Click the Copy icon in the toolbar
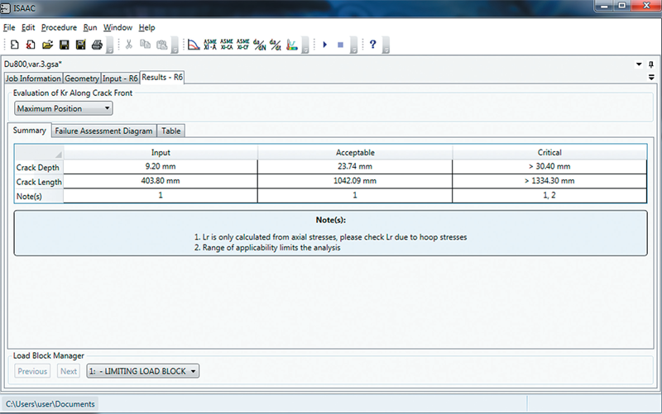The image size is (662, 414). point(146,45)
